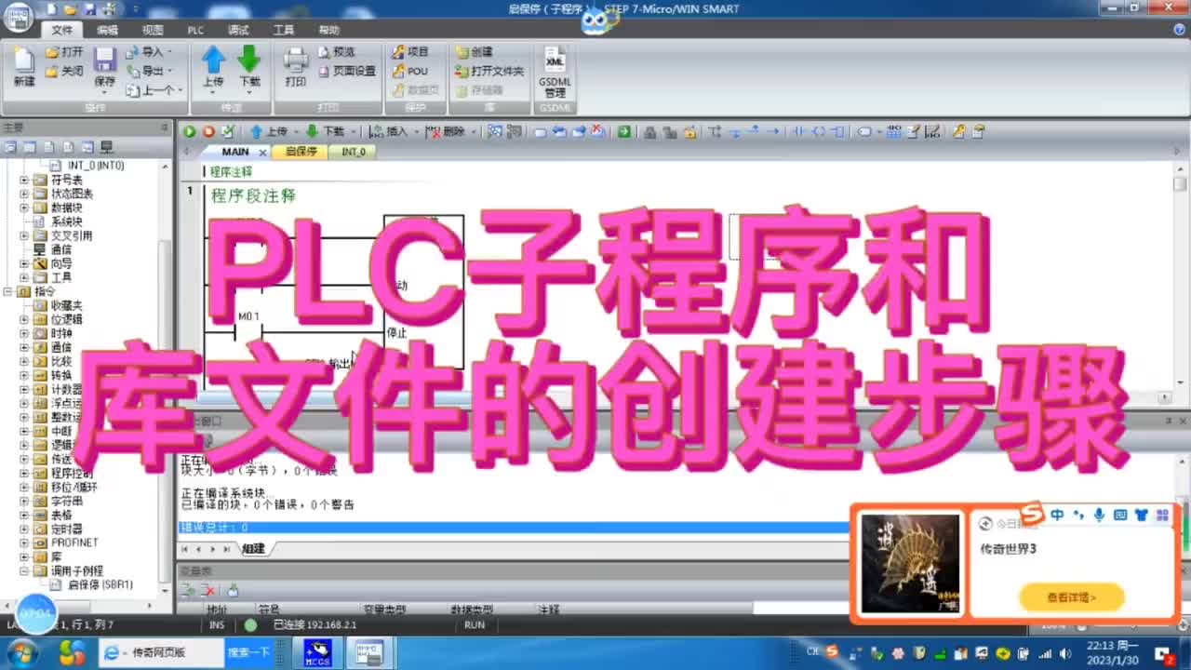Image resolution: width=1191 pixels, height=670 pixels.
Task: Click the POU protection icon
Action: click(409, 71)
